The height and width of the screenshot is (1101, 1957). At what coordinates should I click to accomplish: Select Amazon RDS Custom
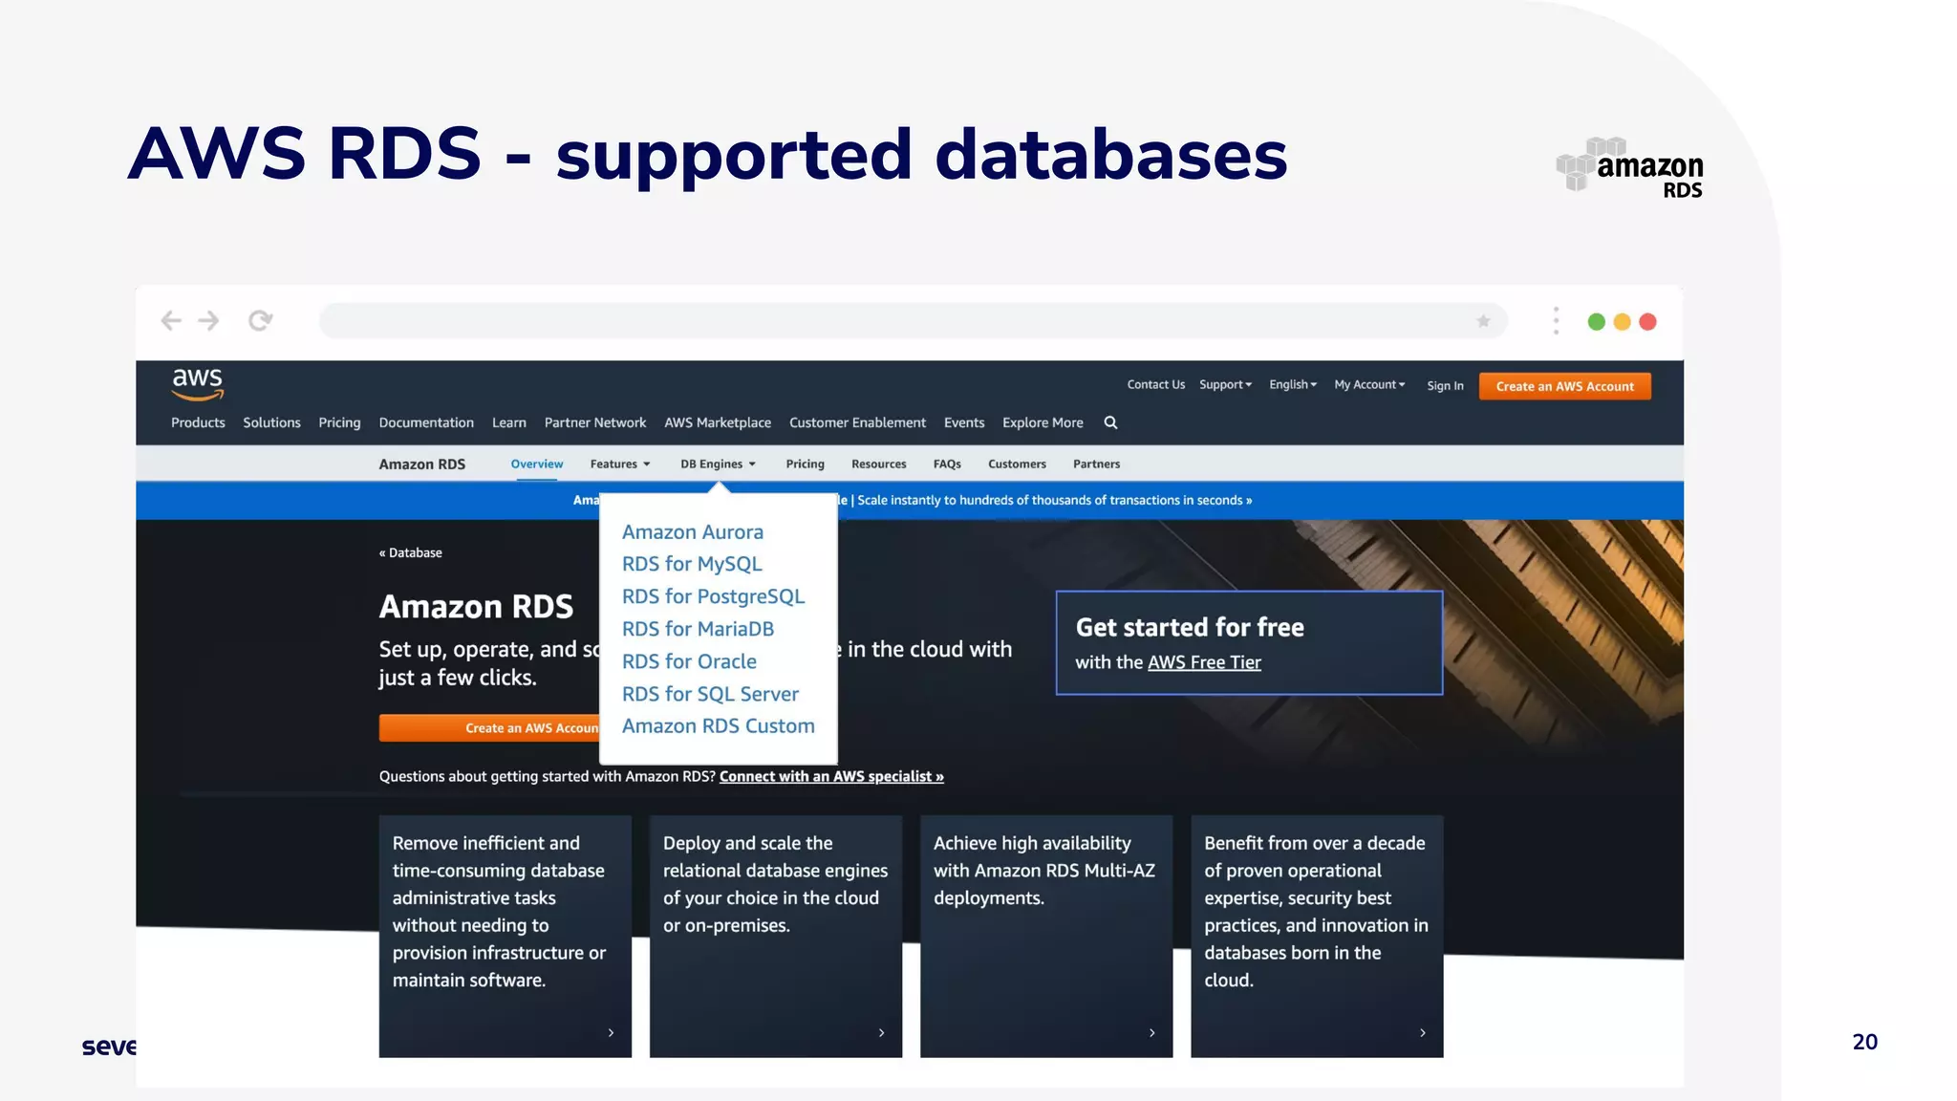pyautogui.click(x=719, y=727)
